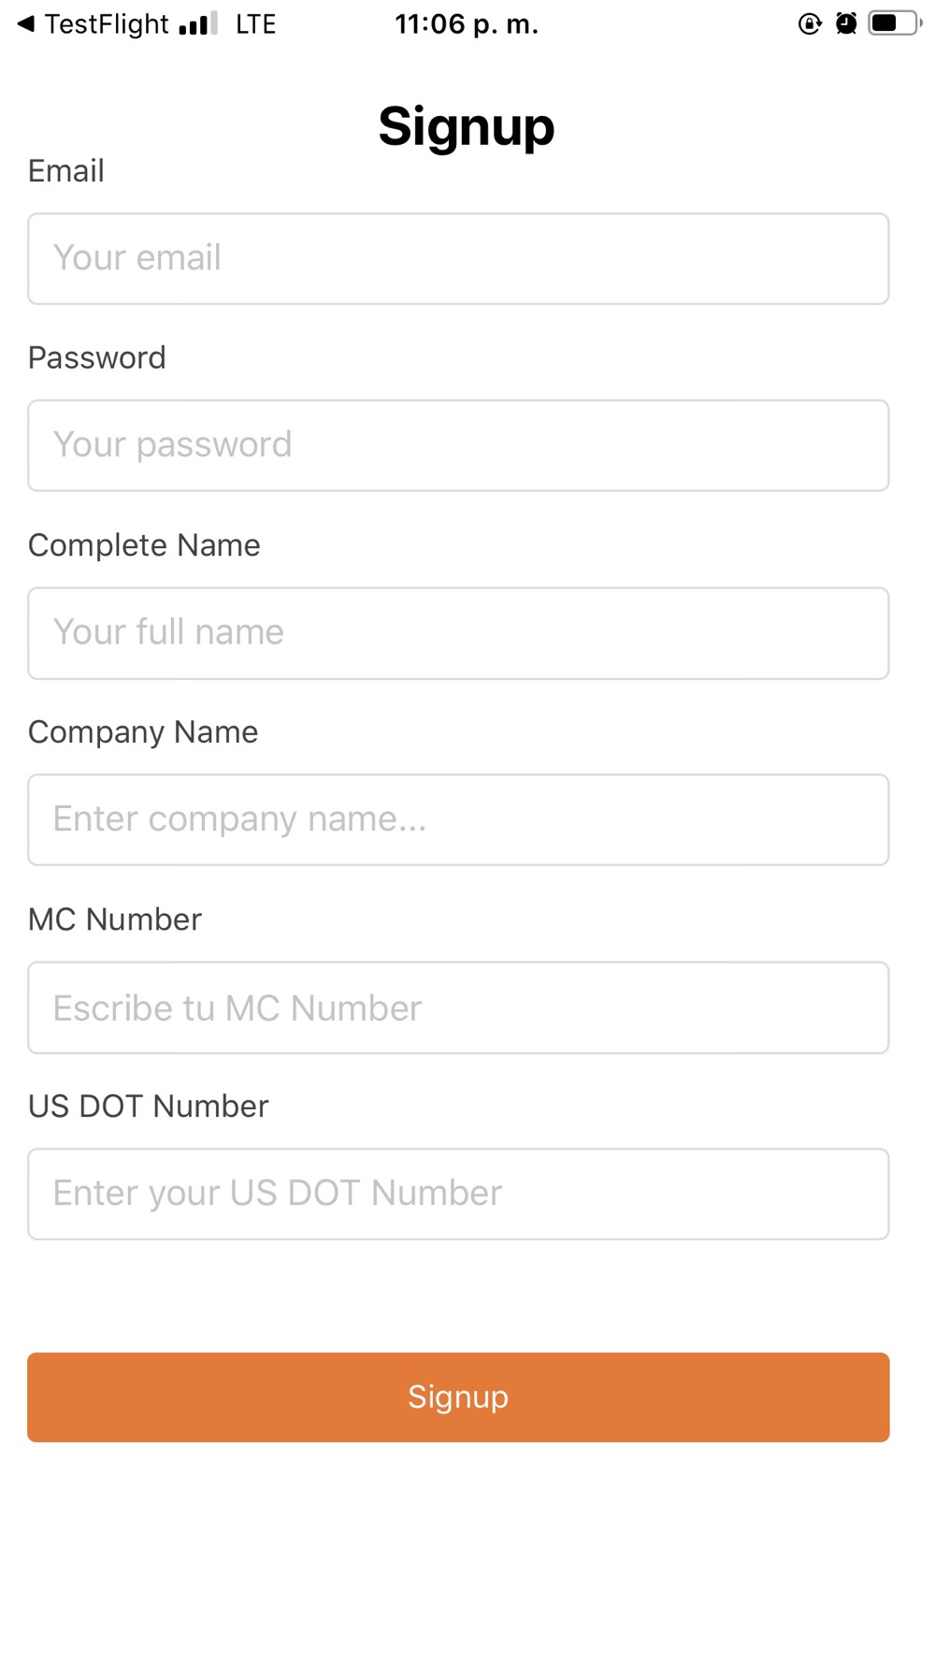Tap the LTE network indicator
Screen dimensions: 935x1663
coord(255,24)
